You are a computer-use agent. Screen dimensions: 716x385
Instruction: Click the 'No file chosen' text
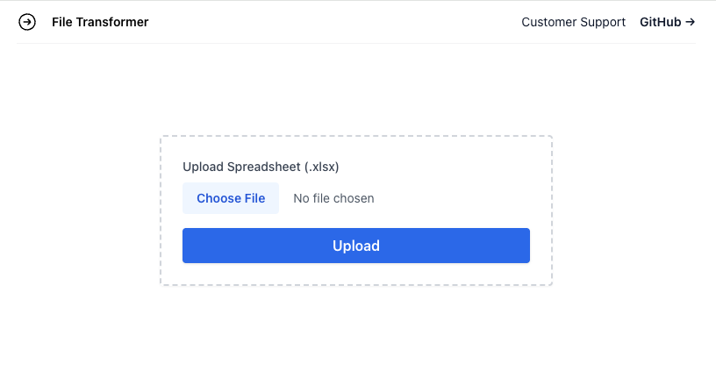pos(333,198)
